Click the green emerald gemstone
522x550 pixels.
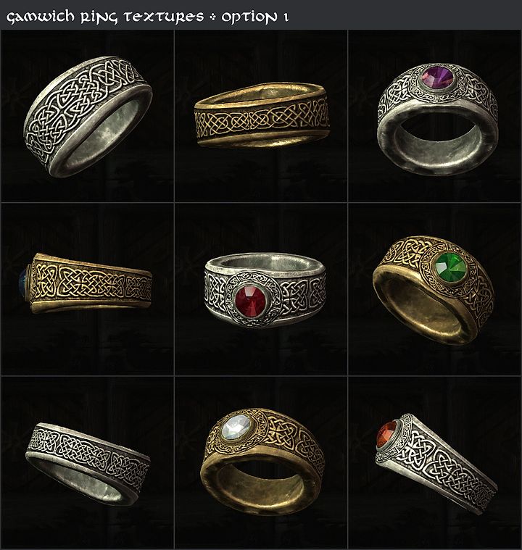451,267
